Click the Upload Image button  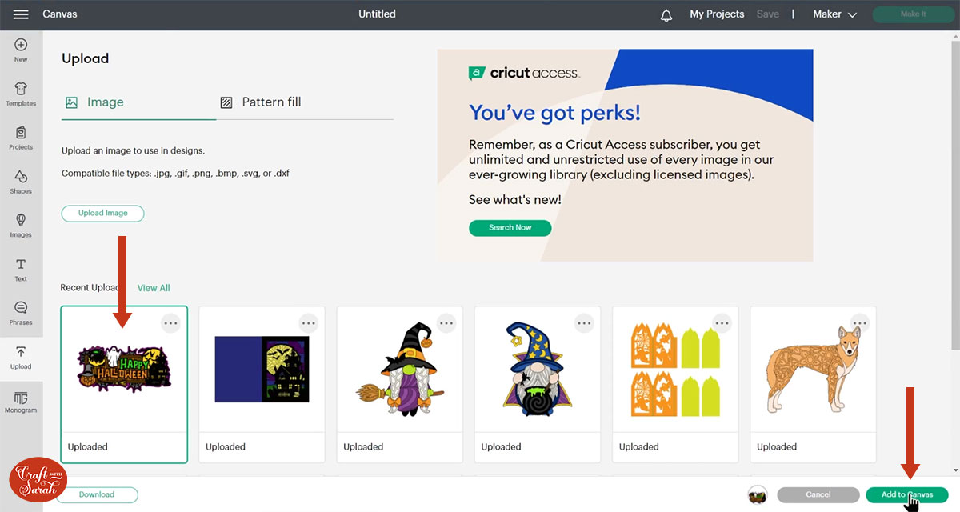click(x=102, y=214)
